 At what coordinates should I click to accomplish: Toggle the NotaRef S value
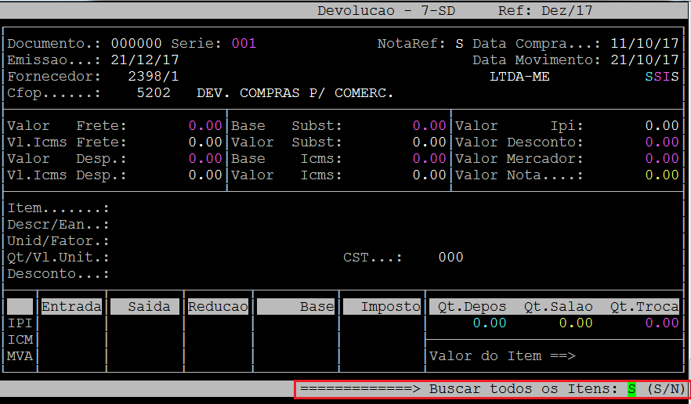coord(459,44)
